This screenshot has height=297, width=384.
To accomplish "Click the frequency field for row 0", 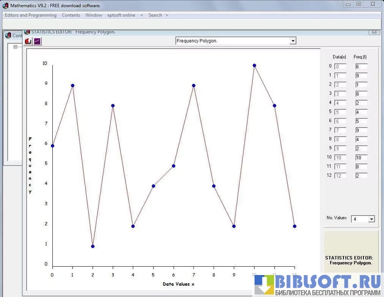I will point(361,66).
